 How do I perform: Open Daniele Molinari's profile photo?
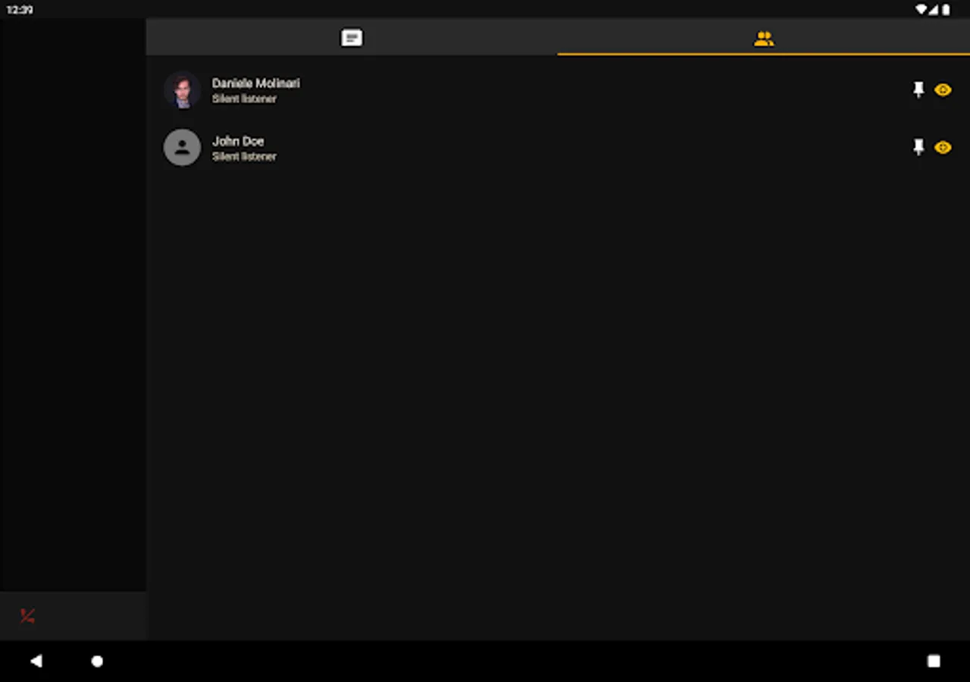(x=183, y=90)
